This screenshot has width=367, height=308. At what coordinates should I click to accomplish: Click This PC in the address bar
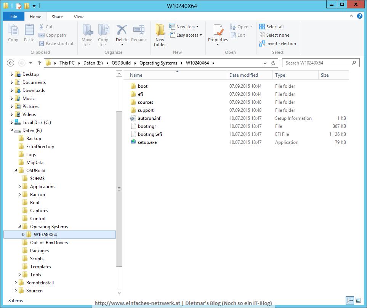click(x=67, y=63)
